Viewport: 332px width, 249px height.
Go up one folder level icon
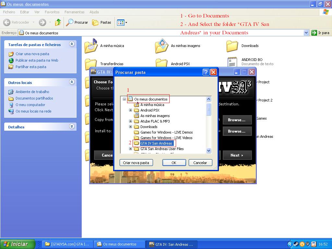click(x=58, y=22)
